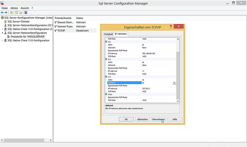The height and width of the screenshot is (147, 247).
Task: Open the Ansicht menu
Action: point(25,8)
